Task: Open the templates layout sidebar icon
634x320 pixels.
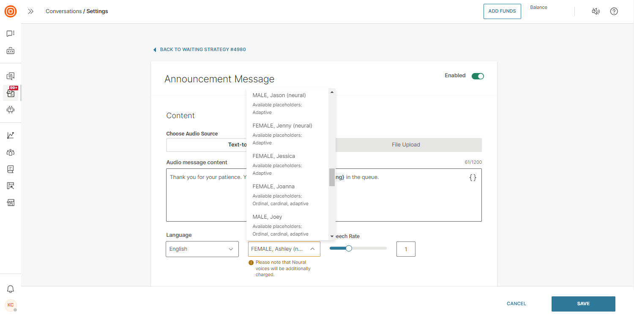Action: (11, 186)
